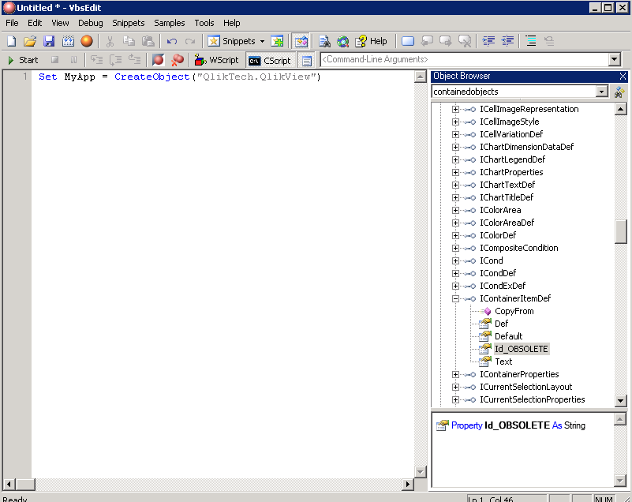
Task: Click the New file icon
Action: click(11, 41)
